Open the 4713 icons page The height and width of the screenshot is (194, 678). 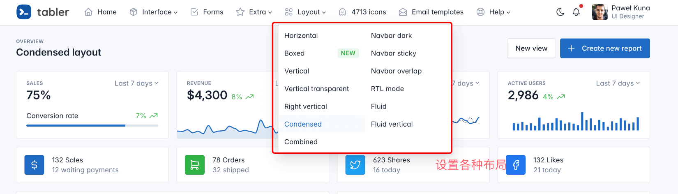(x=362, y=12)
